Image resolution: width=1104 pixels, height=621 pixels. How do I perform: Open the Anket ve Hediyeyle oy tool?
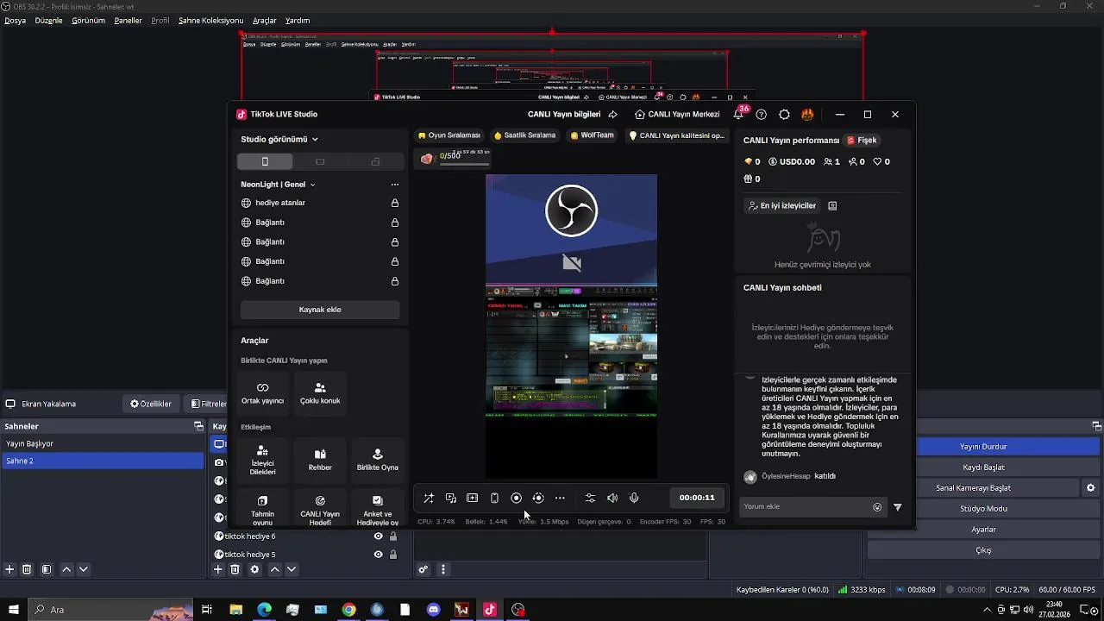378,509
